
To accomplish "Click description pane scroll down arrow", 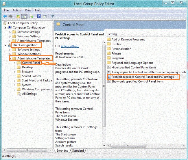I will pos(104,146).
